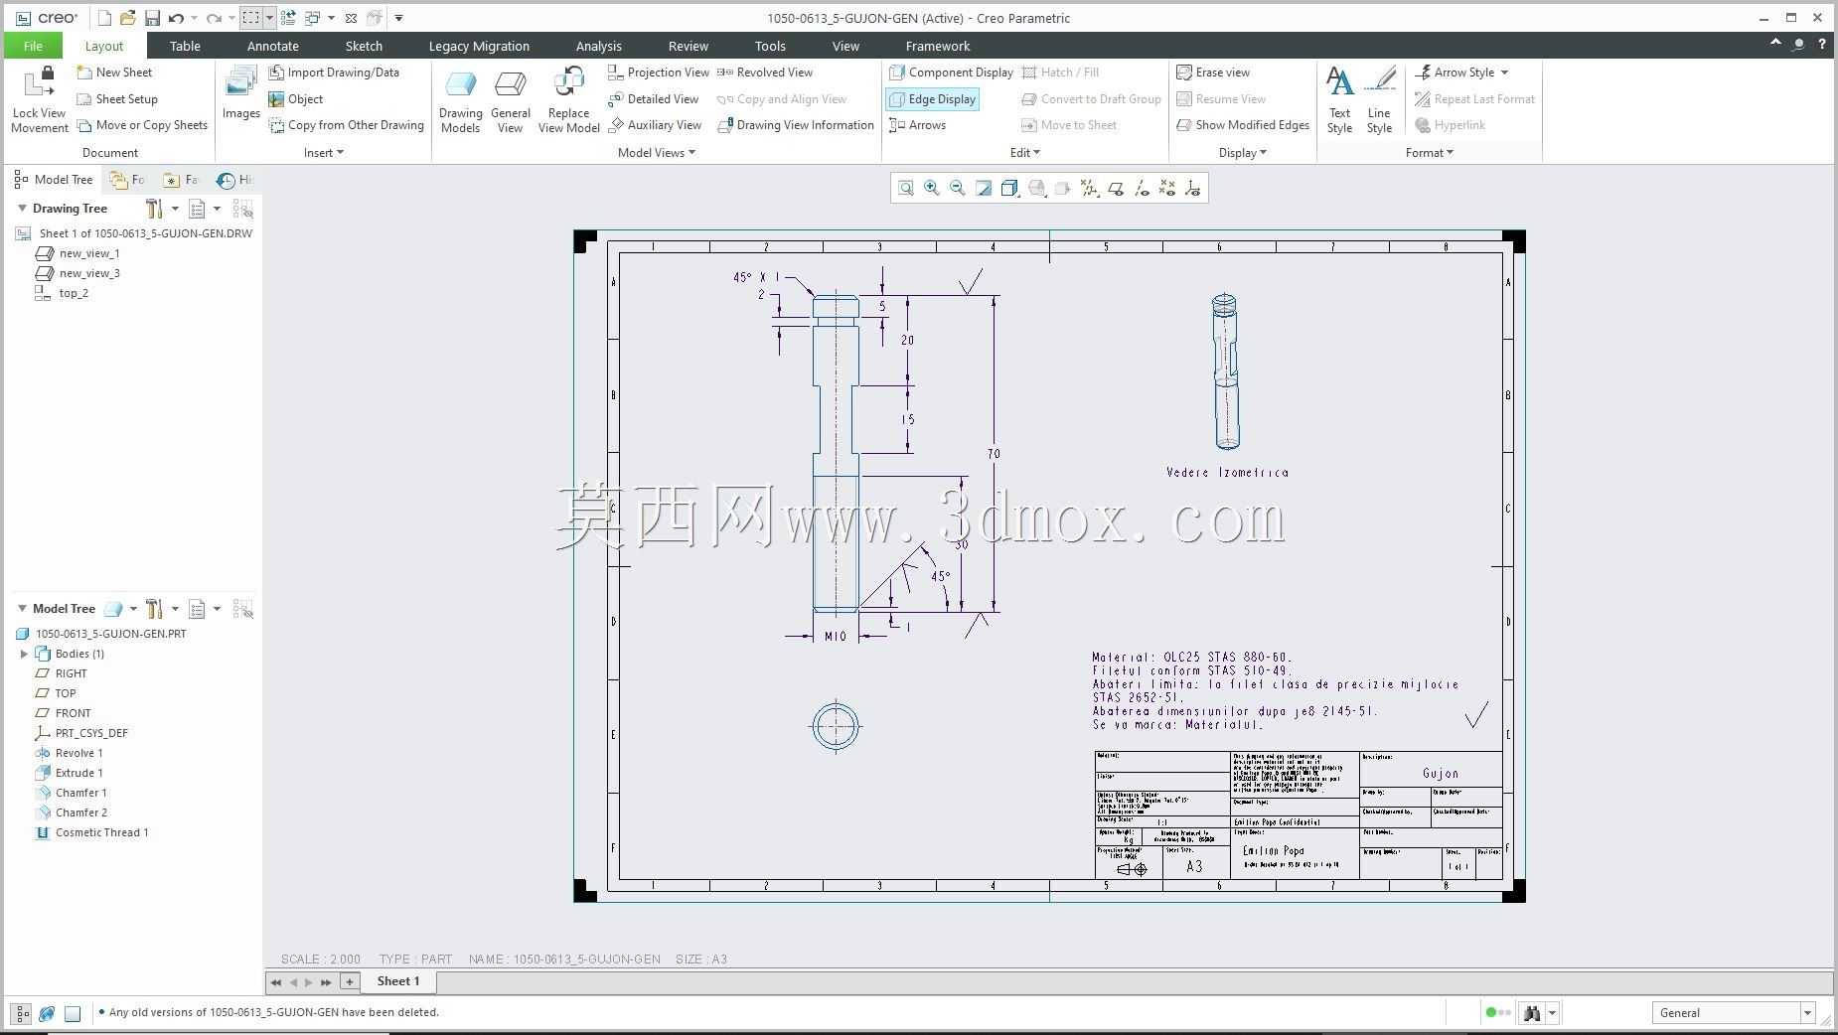Screen dimensions: 1838x1035
Task: Expand the Display group menu
Action: pyautogui.click(x=1243, y=153)
